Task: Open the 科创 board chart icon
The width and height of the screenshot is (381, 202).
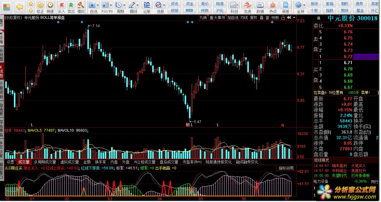Action: point(234,7)
